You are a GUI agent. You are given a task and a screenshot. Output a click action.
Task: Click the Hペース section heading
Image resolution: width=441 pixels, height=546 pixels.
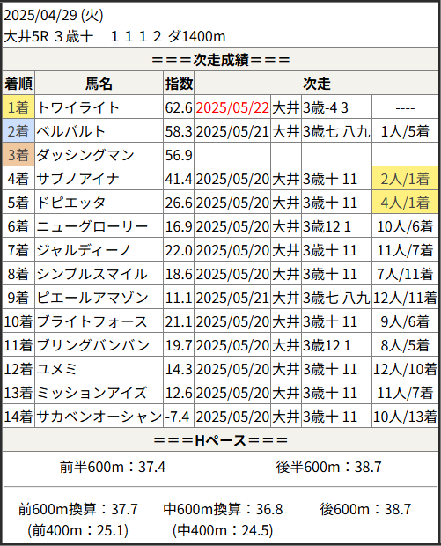coord(220,440)
